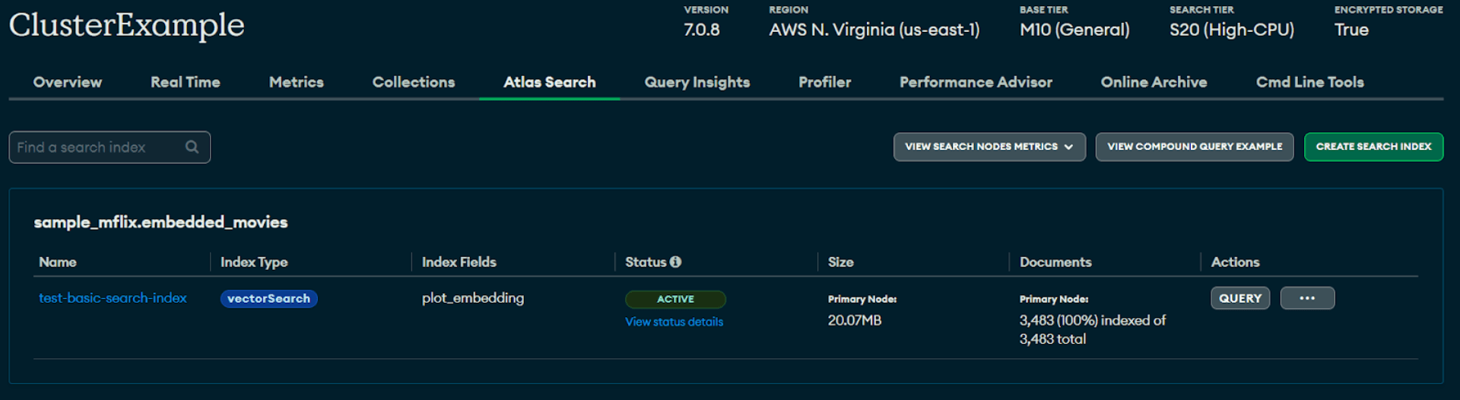1460x400 pixels.
Task: Open the three-dots actions menu
Action: point(1307,298)
